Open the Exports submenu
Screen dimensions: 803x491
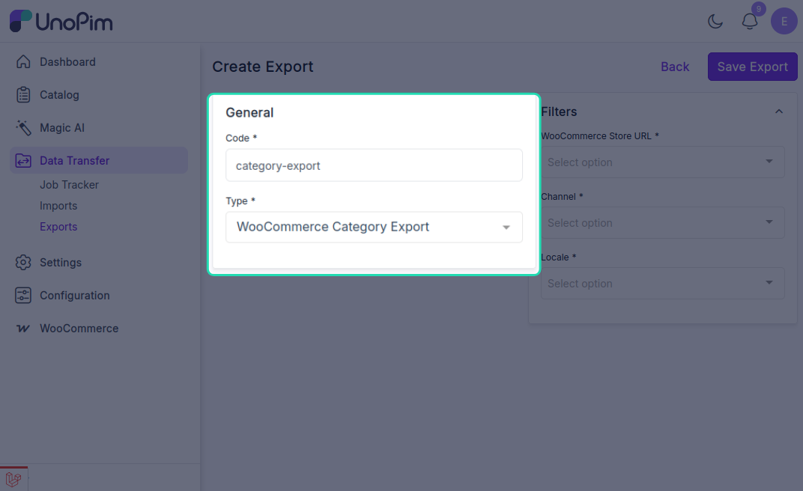58,227
